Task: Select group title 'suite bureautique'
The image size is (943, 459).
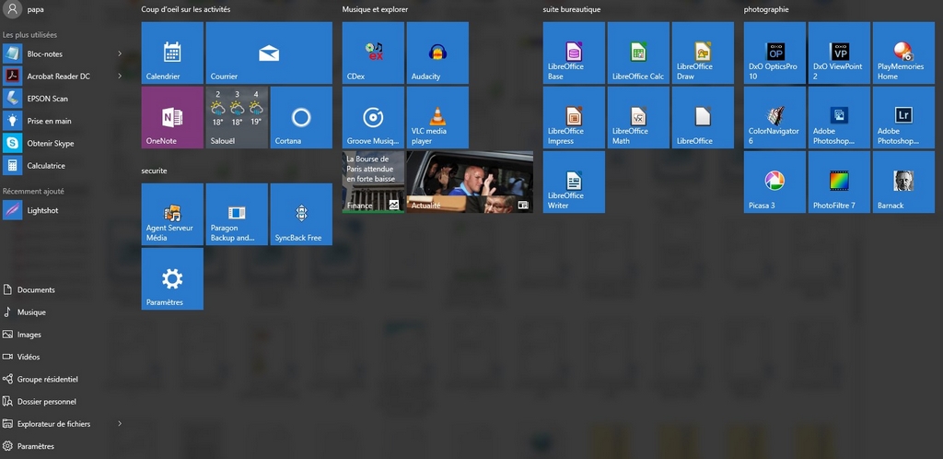Action: [x=571, y=9]
